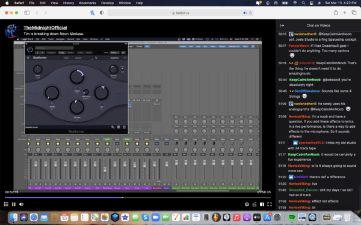Collapse the Chat on Videos panel

[x=282, y=25]
